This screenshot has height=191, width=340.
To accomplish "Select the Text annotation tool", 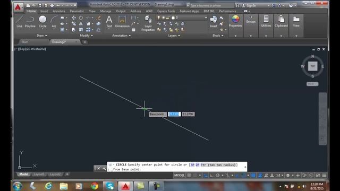I will pyautogui.click(x=109, y=22).
